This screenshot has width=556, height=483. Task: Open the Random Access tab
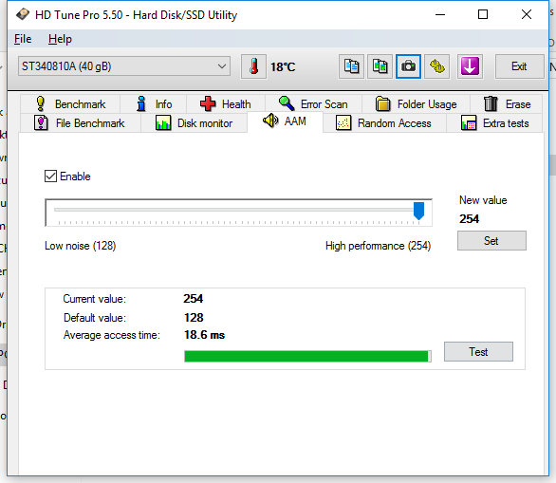[384, 123]
